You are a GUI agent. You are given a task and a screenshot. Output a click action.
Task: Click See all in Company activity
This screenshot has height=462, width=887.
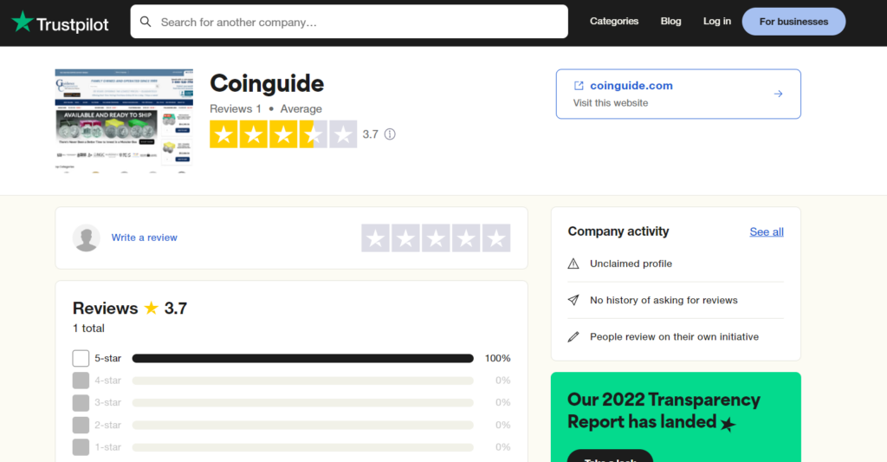click(x=767, y=231)
